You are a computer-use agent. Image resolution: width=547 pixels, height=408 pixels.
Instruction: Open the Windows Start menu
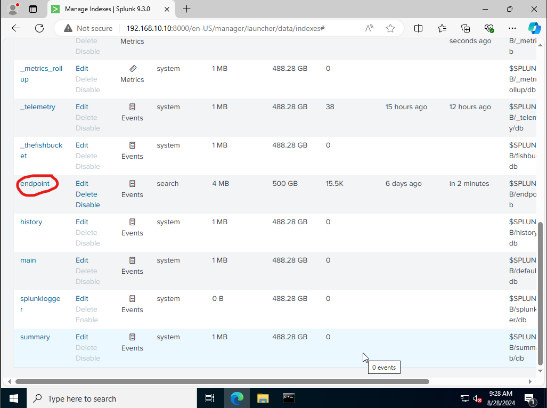[x=13, y=398]
